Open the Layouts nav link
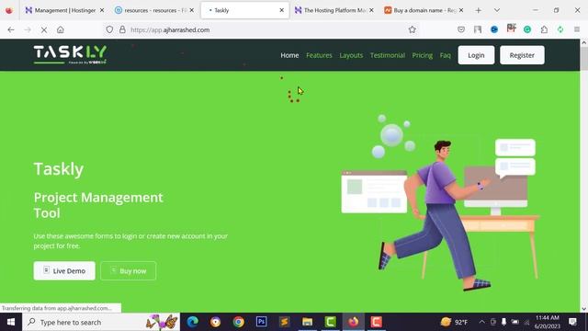The image size is (588, 331). pos(351,55)
